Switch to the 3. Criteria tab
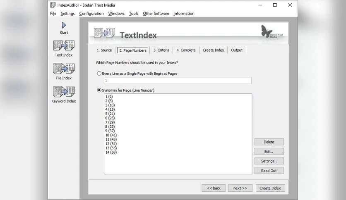The height and width of the screenshot is (200, 346). coord(161,50)
